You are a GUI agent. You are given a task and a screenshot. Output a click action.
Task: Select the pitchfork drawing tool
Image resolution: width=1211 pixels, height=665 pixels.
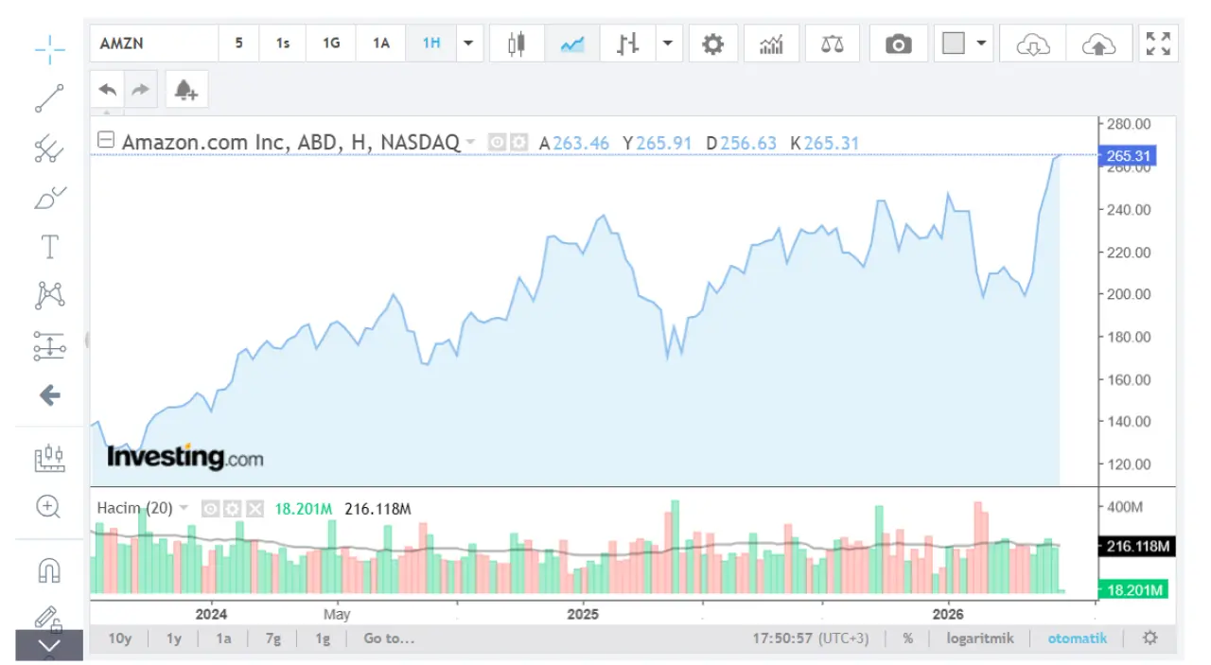pos(49,149)
